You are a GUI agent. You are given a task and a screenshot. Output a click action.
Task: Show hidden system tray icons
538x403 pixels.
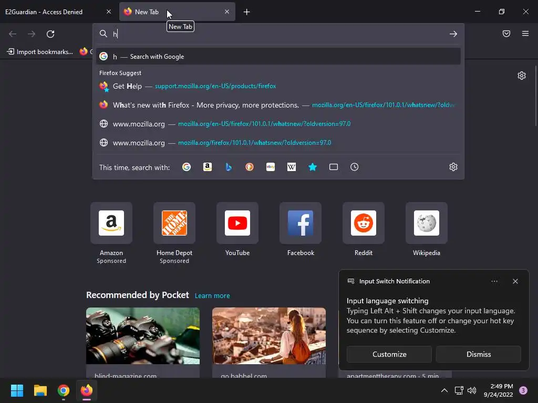coord(444,390)
